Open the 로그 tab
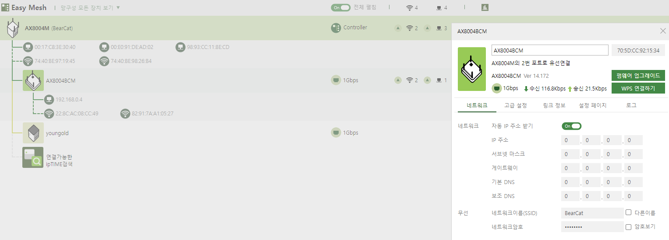Screen dimensions: 669x240 point(631,105)
